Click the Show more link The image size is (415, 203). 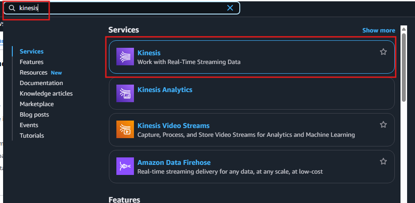point(379,30)
